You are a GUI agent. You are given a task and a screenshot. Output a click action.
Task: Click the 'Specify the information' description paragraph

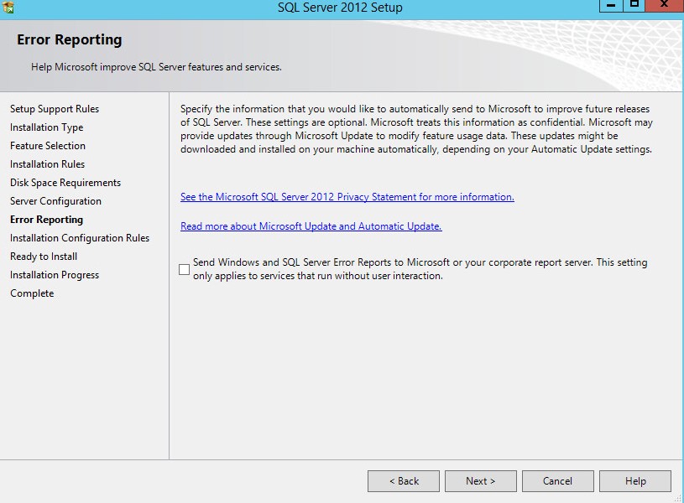coord(416,129)
